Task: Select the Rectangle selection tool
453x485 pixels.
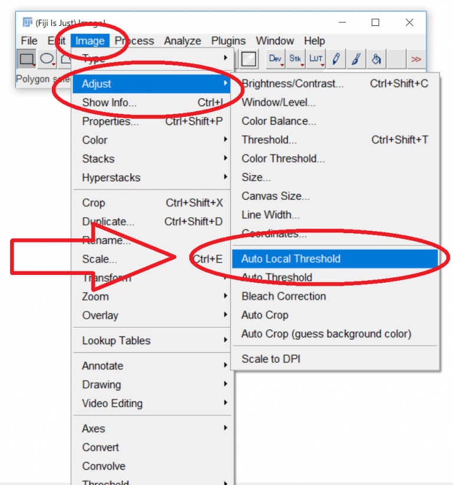Action: tap(27, 59)
